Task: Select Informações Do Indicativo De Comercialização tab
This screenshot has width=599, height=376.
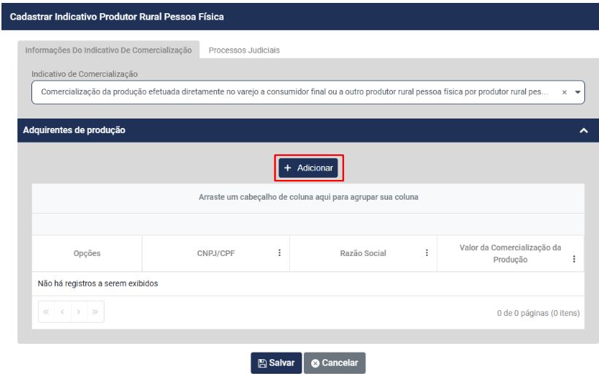Action: tap(108, 50)
